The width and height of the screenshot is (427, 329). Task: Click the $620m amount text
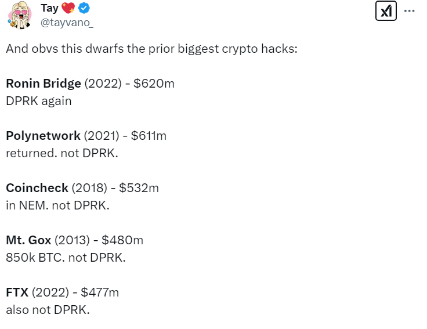(154, 84)
